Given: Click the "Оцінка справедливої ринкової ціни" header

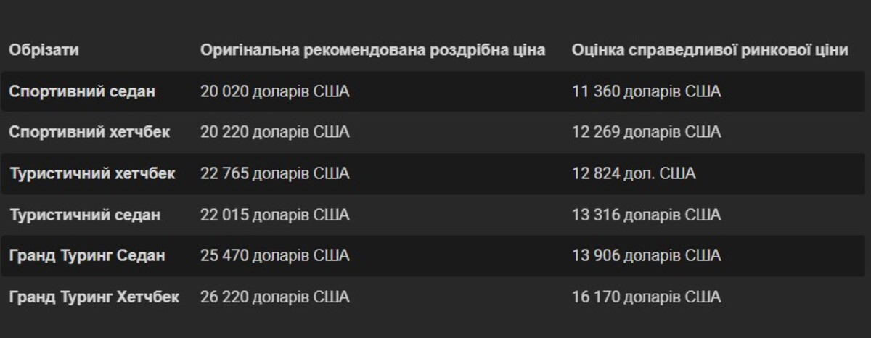Looking at the screenshot, I should (709, 50).
